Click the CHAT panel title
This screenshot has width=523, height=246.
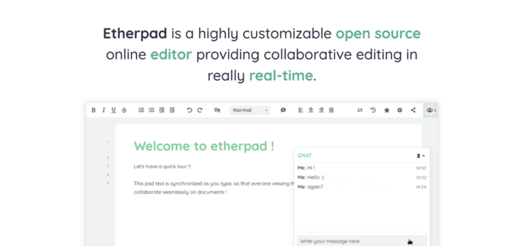click(304, 155)
